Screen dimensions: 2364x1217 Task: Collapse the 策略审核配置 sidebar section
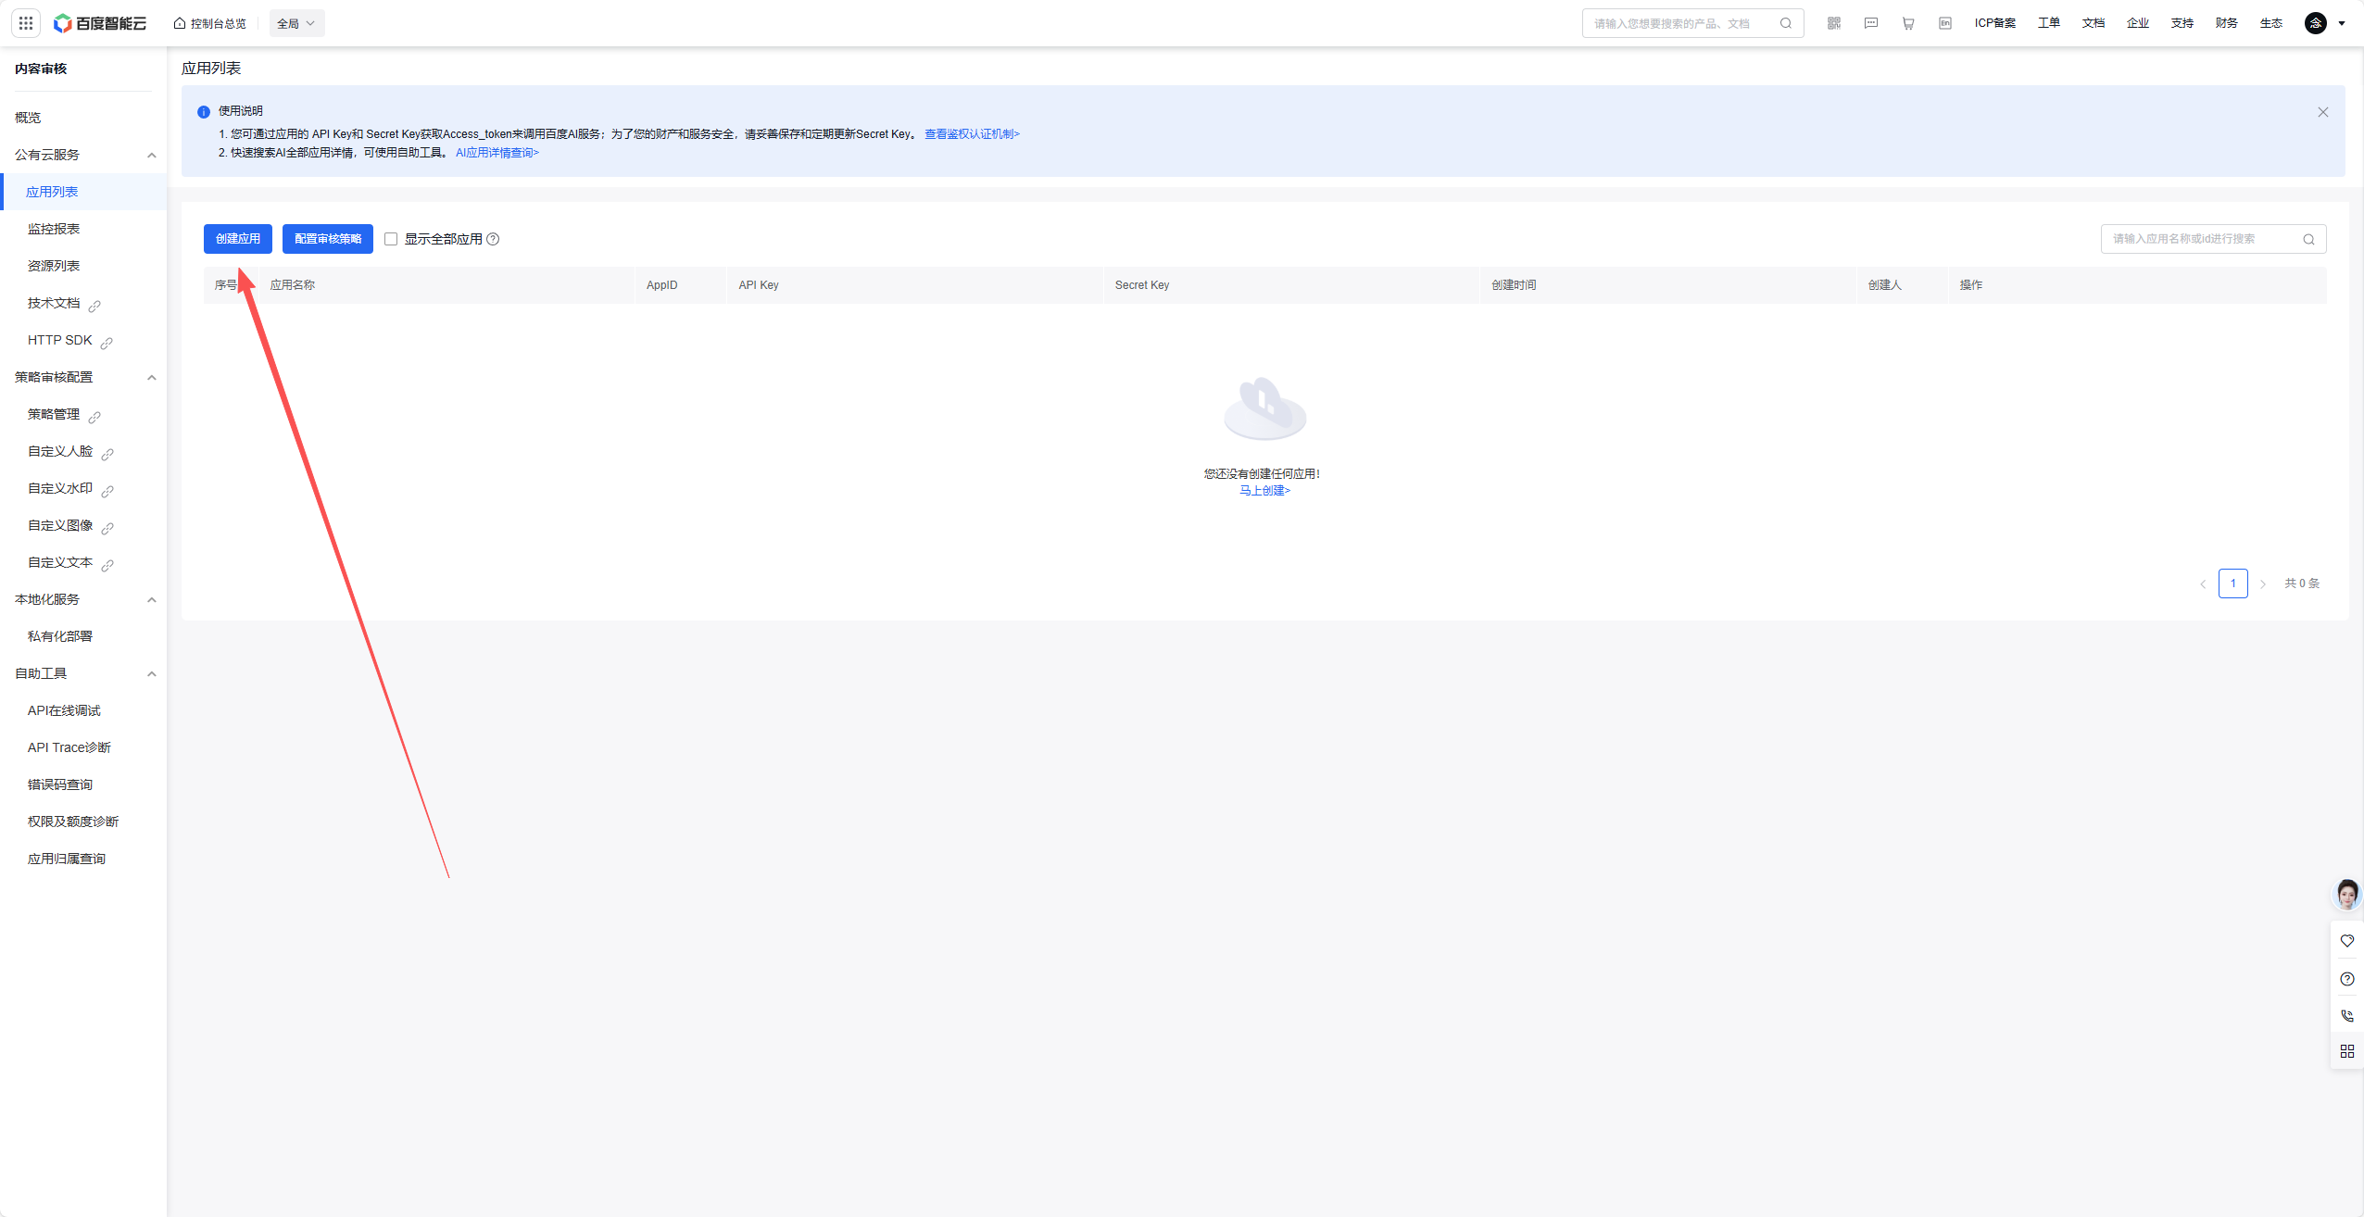152,377
